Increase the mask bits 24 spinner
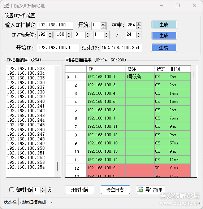This screenshot has height=209, width=203. tap(139, 34)
